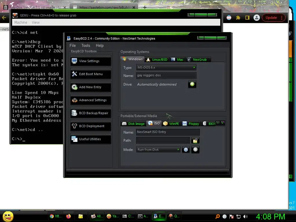296x222 pixels.
Task: Select the Windows operating systems tab
Action: pyautogui.click(x=132, y=59)
